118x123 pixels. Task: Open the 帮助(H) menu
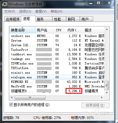pyautogui.click(x=56, y=11)
